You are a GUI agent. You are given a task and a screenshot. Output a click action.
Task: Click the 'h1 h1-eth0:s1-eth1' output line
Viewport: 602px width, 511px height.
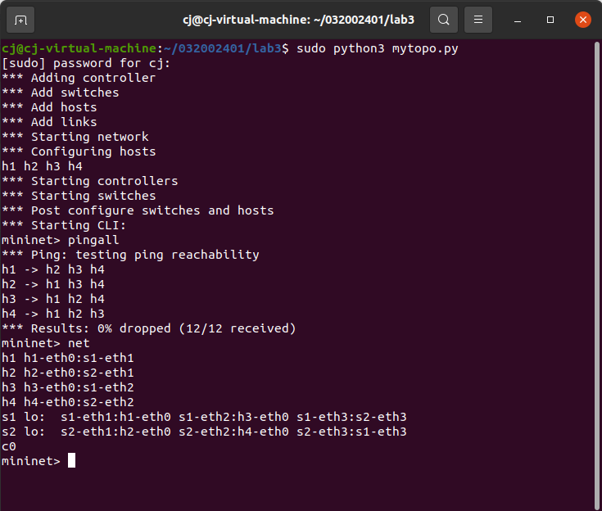point(68,358)
